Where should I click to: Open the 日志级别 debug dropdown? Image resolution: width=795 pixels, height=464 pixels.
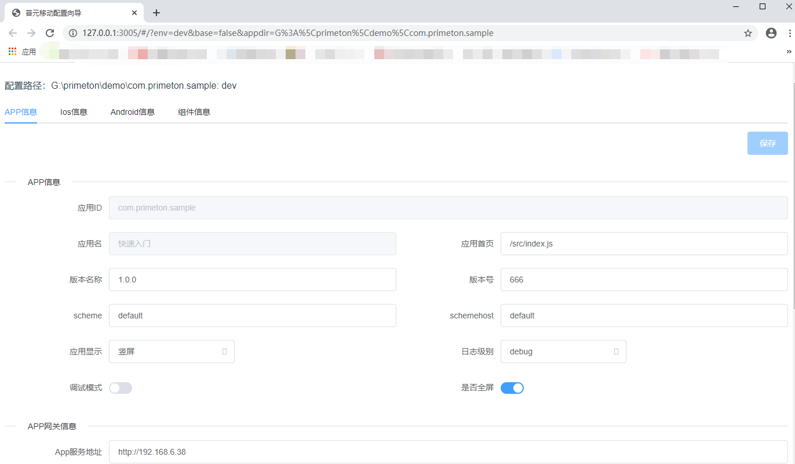[x=563, y=351]
